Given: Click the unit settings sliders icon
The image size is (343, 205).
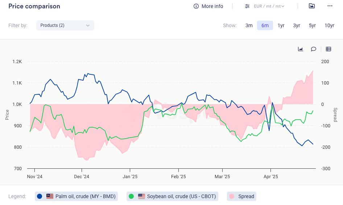Looking at the screenshot, I should click(x=247, y=6).
